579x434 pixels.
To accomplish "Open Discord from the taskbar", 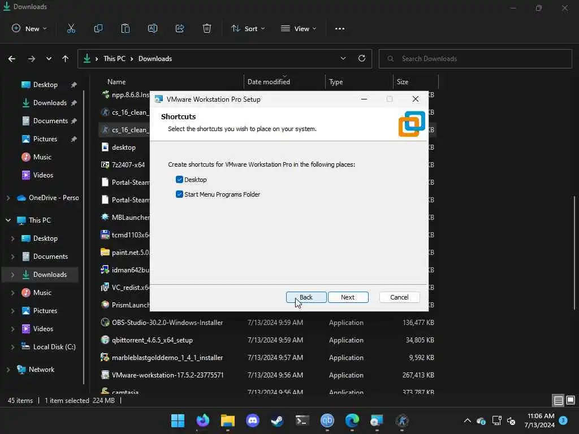I will click(253, 420).
